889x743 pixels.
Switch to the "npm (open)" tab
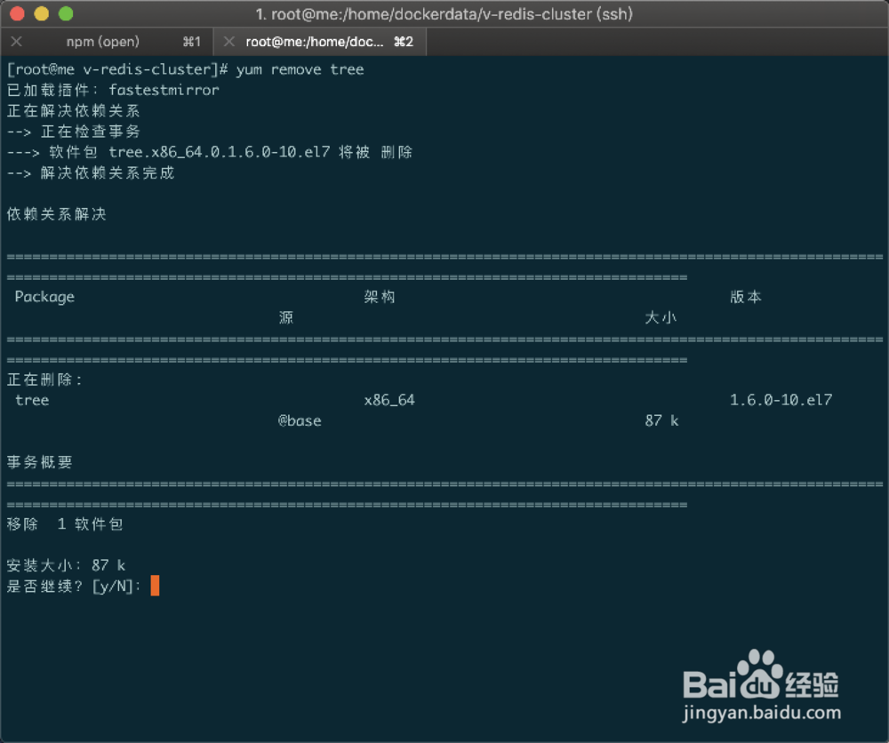(x=102, y=41)
